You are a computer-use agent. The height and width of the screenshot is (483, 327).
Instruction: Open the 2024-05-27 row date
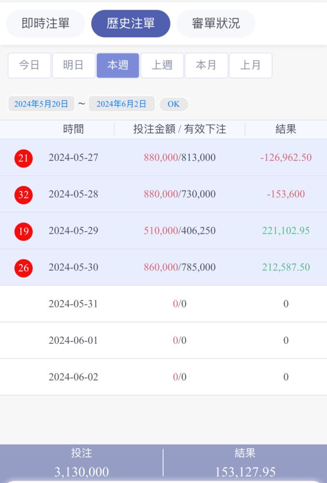(x=73, y=157)
